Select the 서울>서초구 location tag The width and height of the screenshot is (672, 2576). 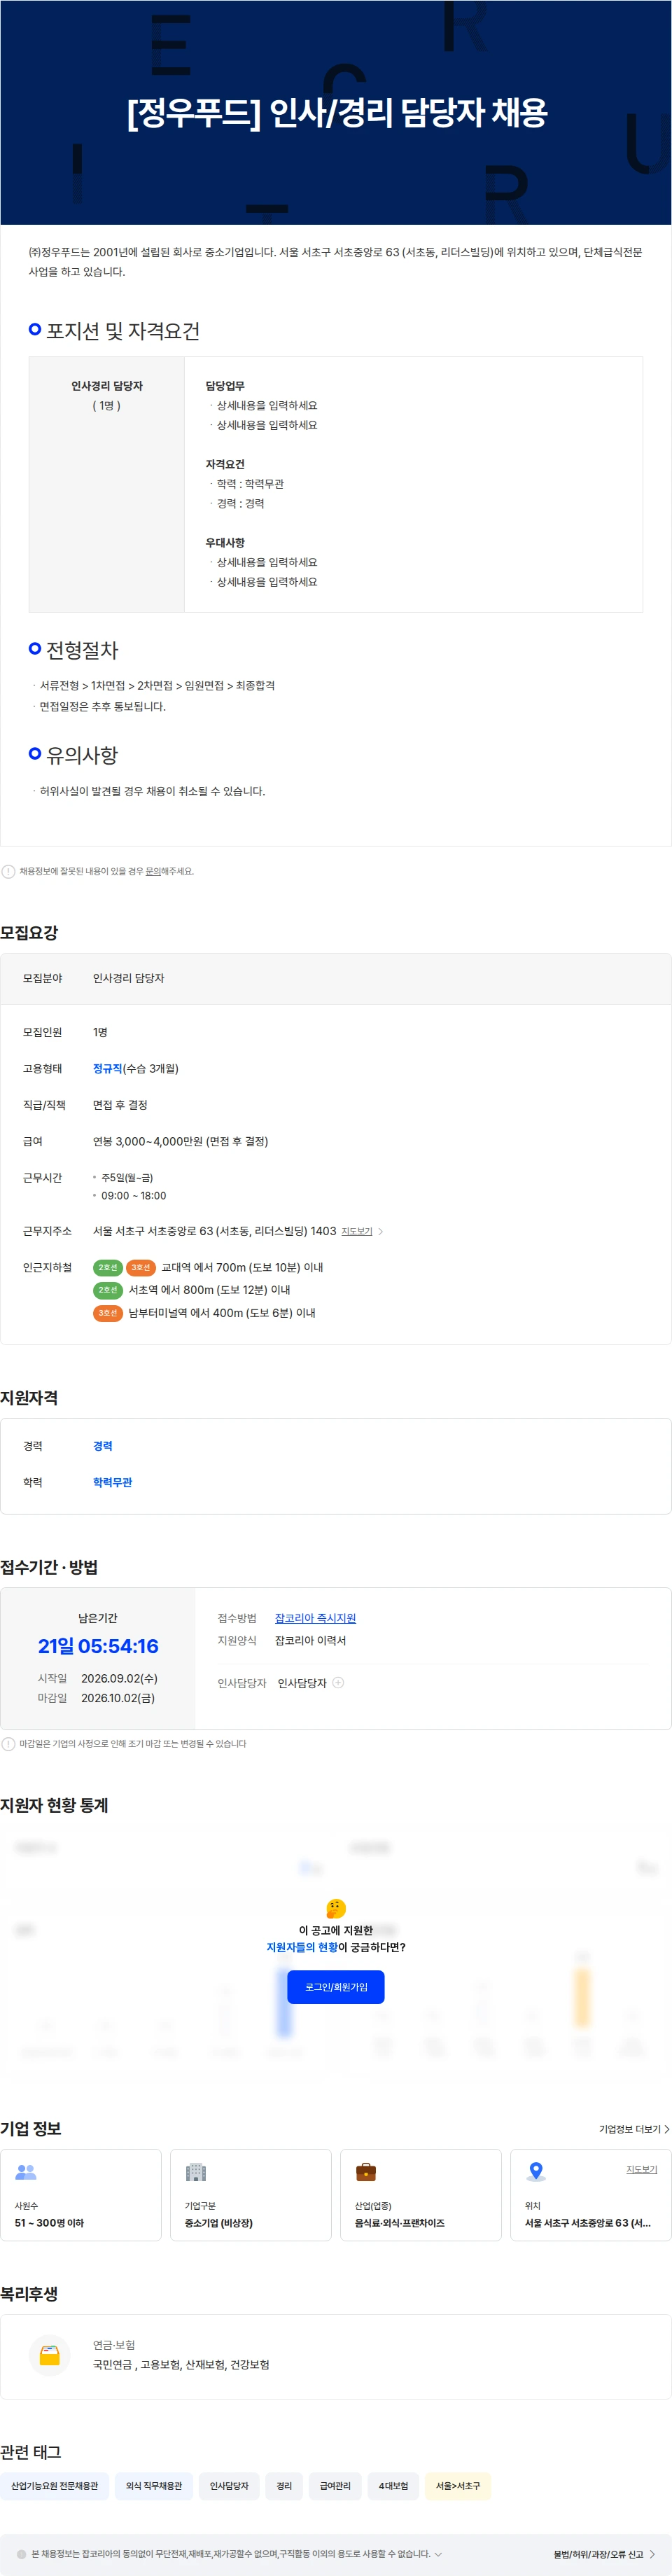click(458, 2486)
